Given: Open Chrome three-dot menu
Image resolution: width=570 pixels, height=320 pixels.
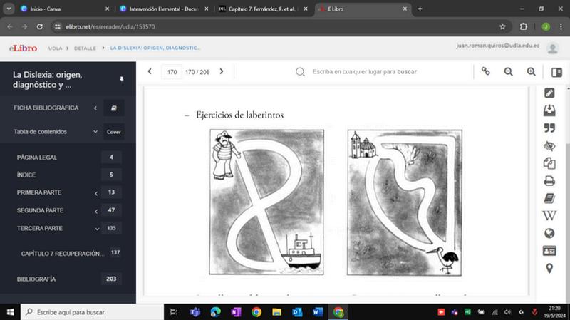Looking at the screenshot, I should (x=561, y=26).
